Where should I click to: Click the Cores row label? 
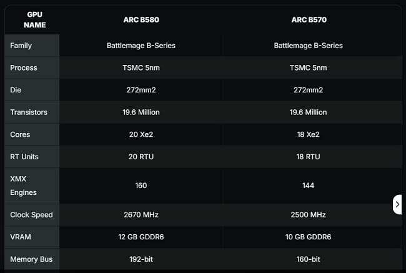pos(21,134)
